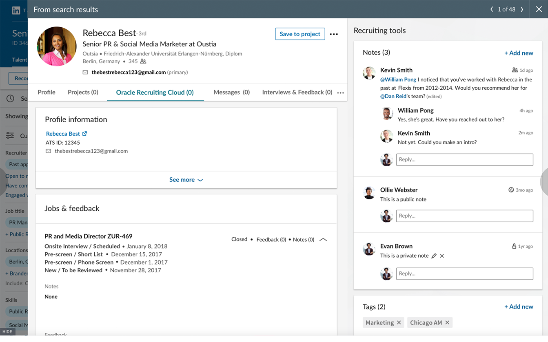
Task: Collapse the PR and Media Director job details
Action: (x=323, y=239)
